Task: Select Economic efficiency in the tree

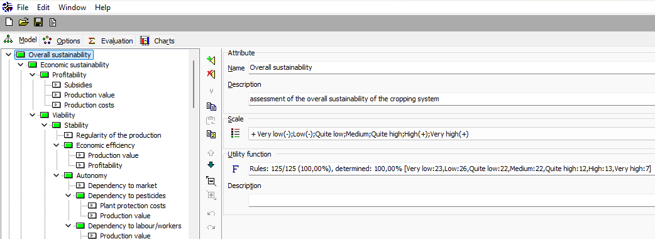Action: pos(105,145)
